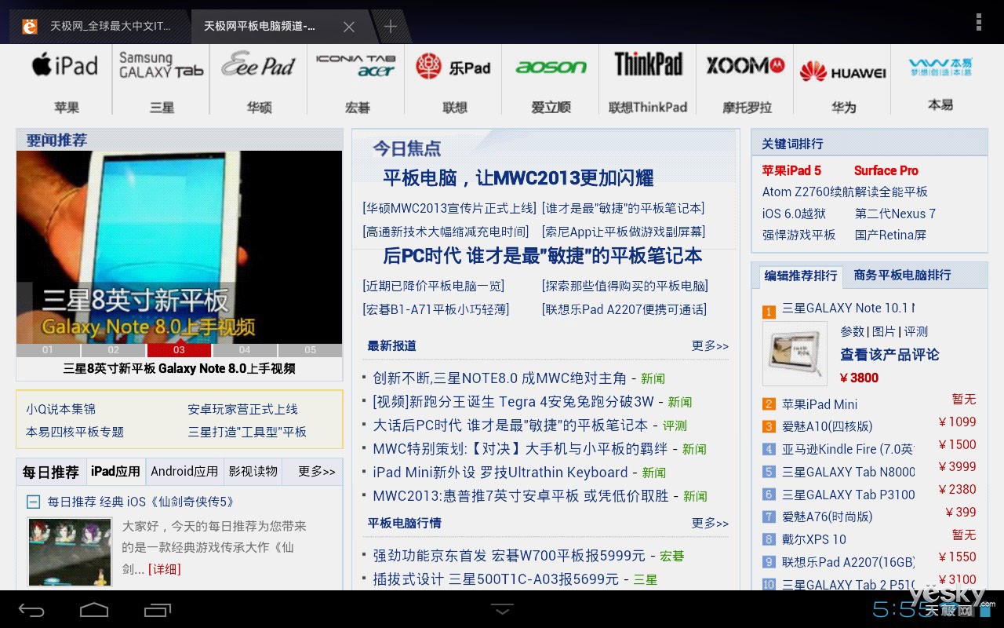The width and height of the screenshot is (1004, 628).
Task: Open the Samsung Galaxy Tab brand logo
Action: [161, 64]
